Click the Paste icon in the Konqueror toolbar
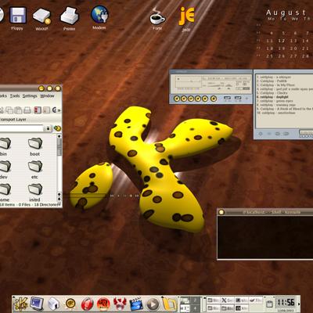 pyautogui.click(x=18, y=110)
